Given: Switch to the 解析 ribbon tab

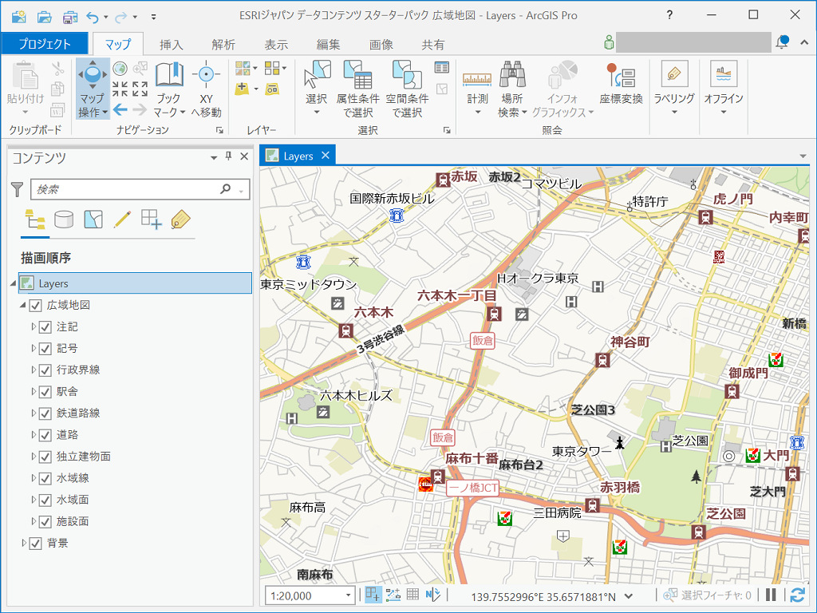Looking at the screenshot, I should coord(223,45).
